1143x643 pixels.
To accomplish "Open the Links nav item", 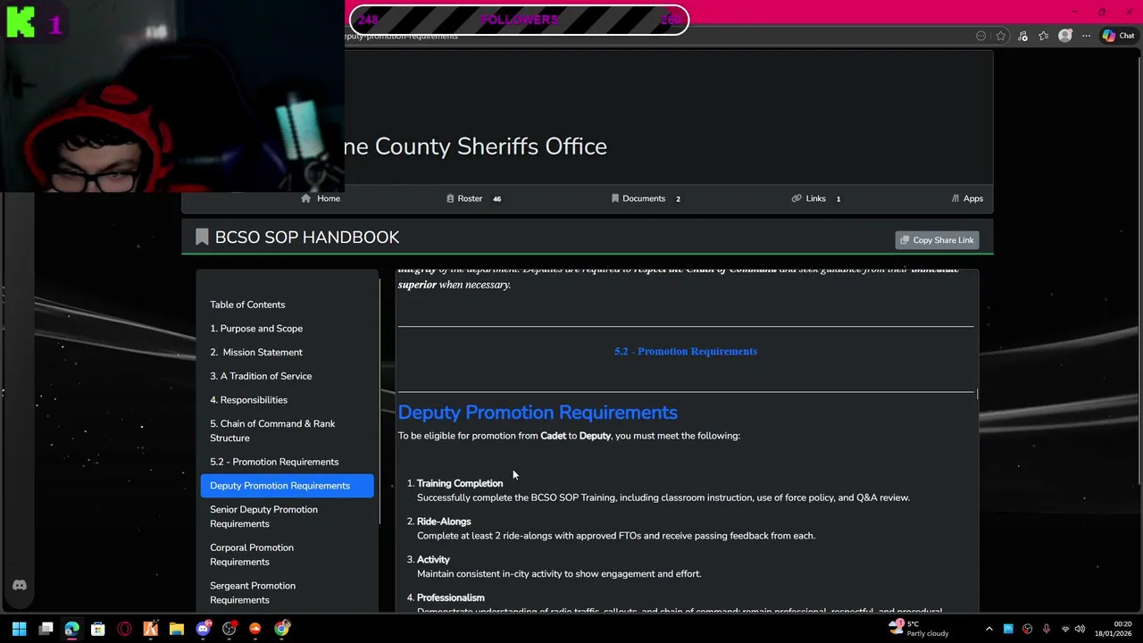I will (816, 198).
